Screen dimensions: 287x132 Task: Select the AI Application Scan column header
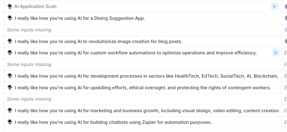35,6
